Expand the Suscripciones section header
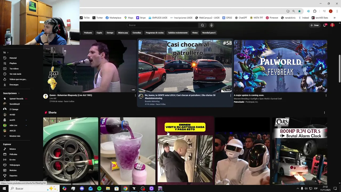Image resolution: width=341 pixels, height=192 pixels. pos(11,93)
